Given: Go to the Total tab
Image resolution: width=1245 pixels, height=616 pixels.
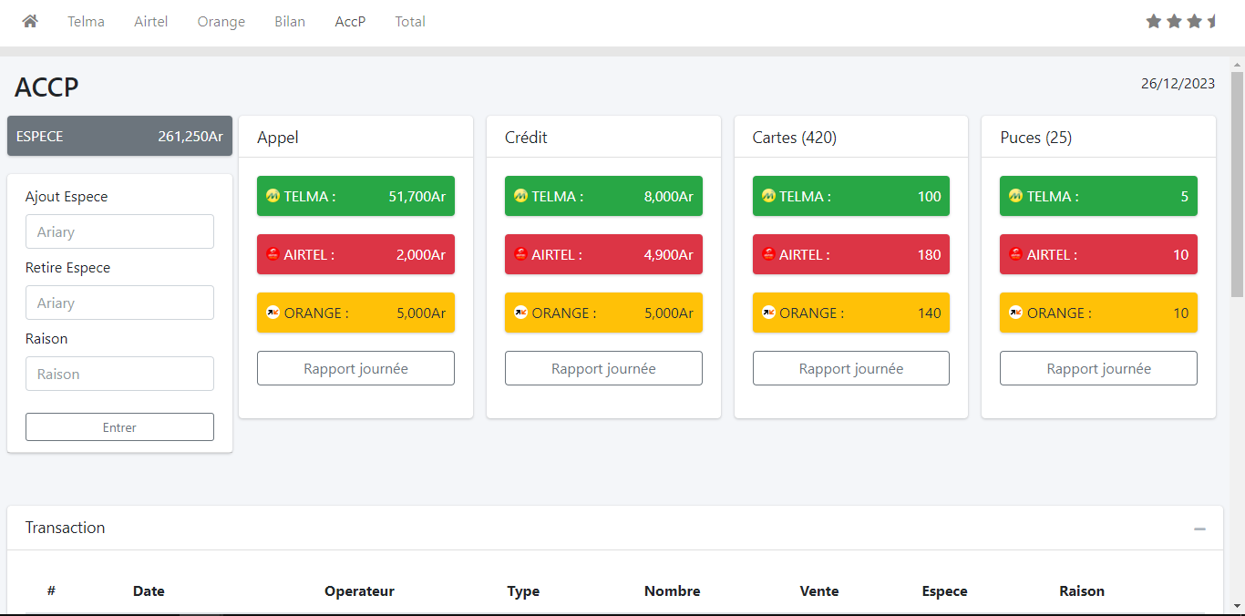Looking at the screenshot, I should coord(410,21).
